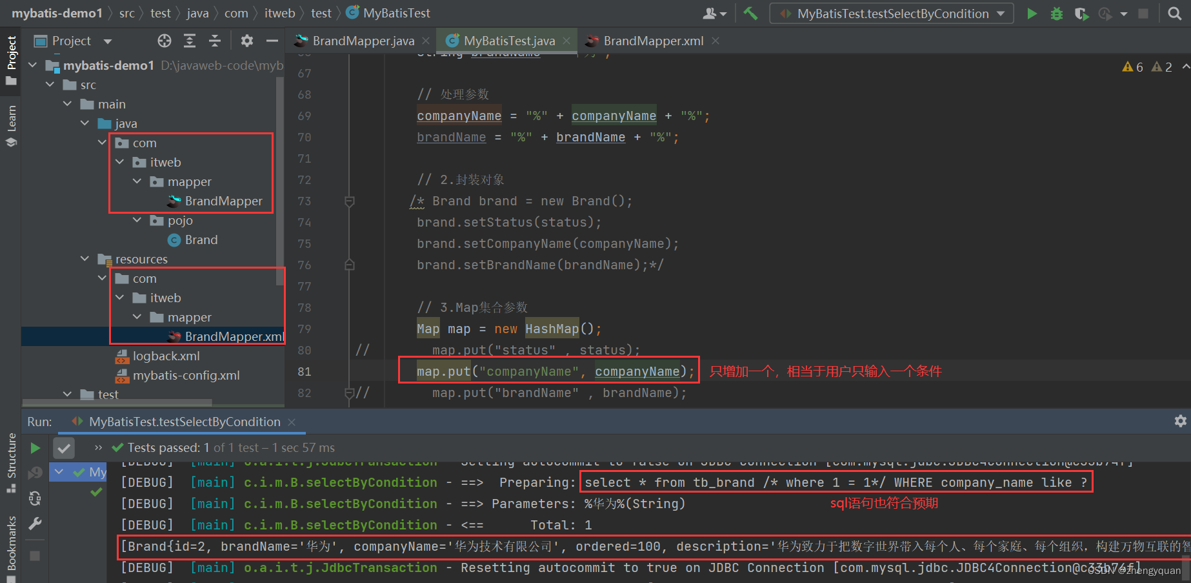Place cursor on line 81 companyName

pos(637,371)
